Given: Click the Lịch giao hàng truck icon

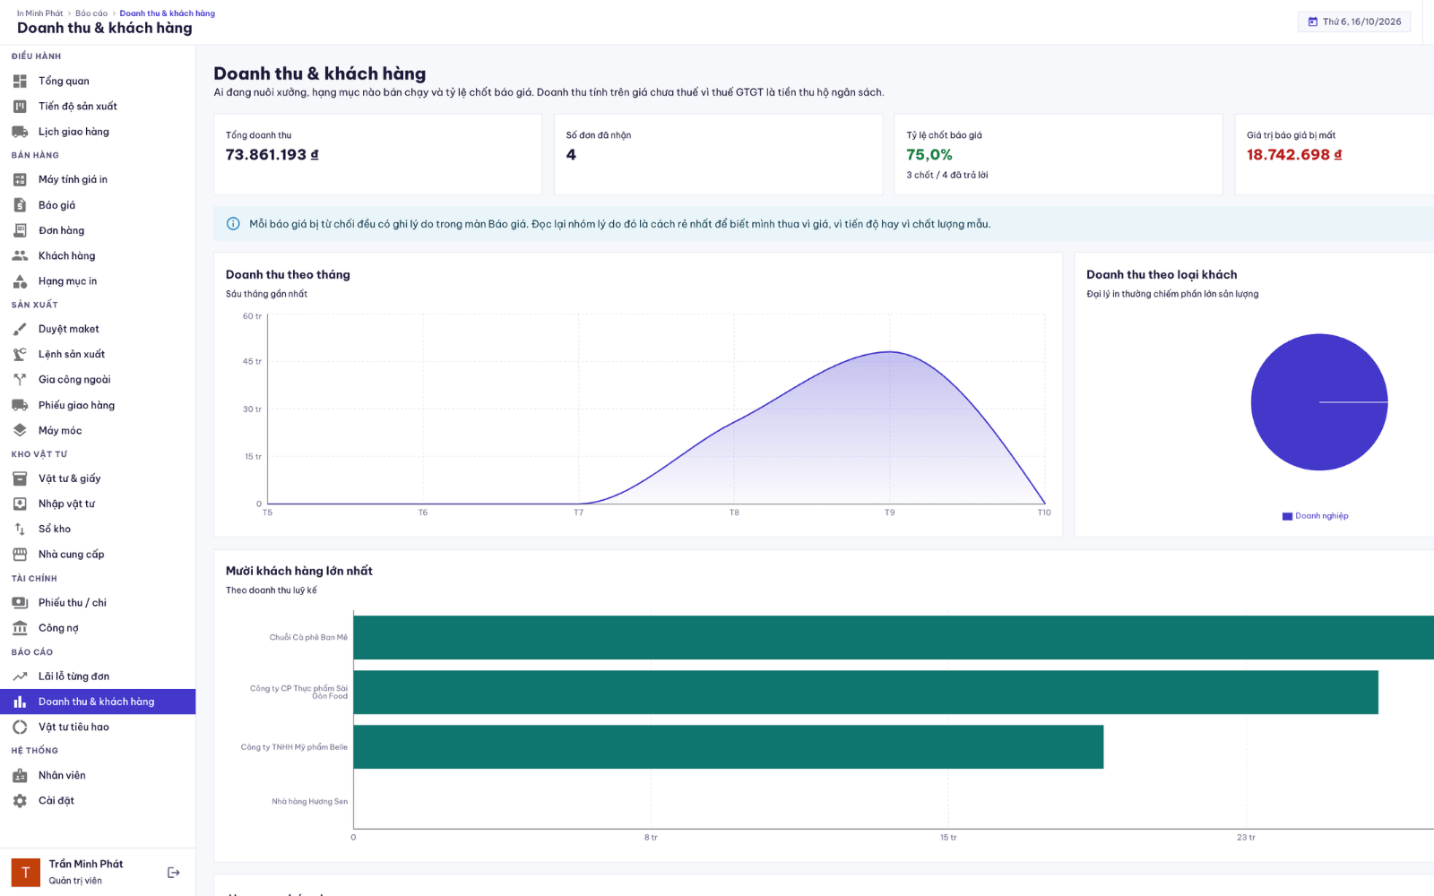Looking at the screenshot, I should (x=20, y=132).
